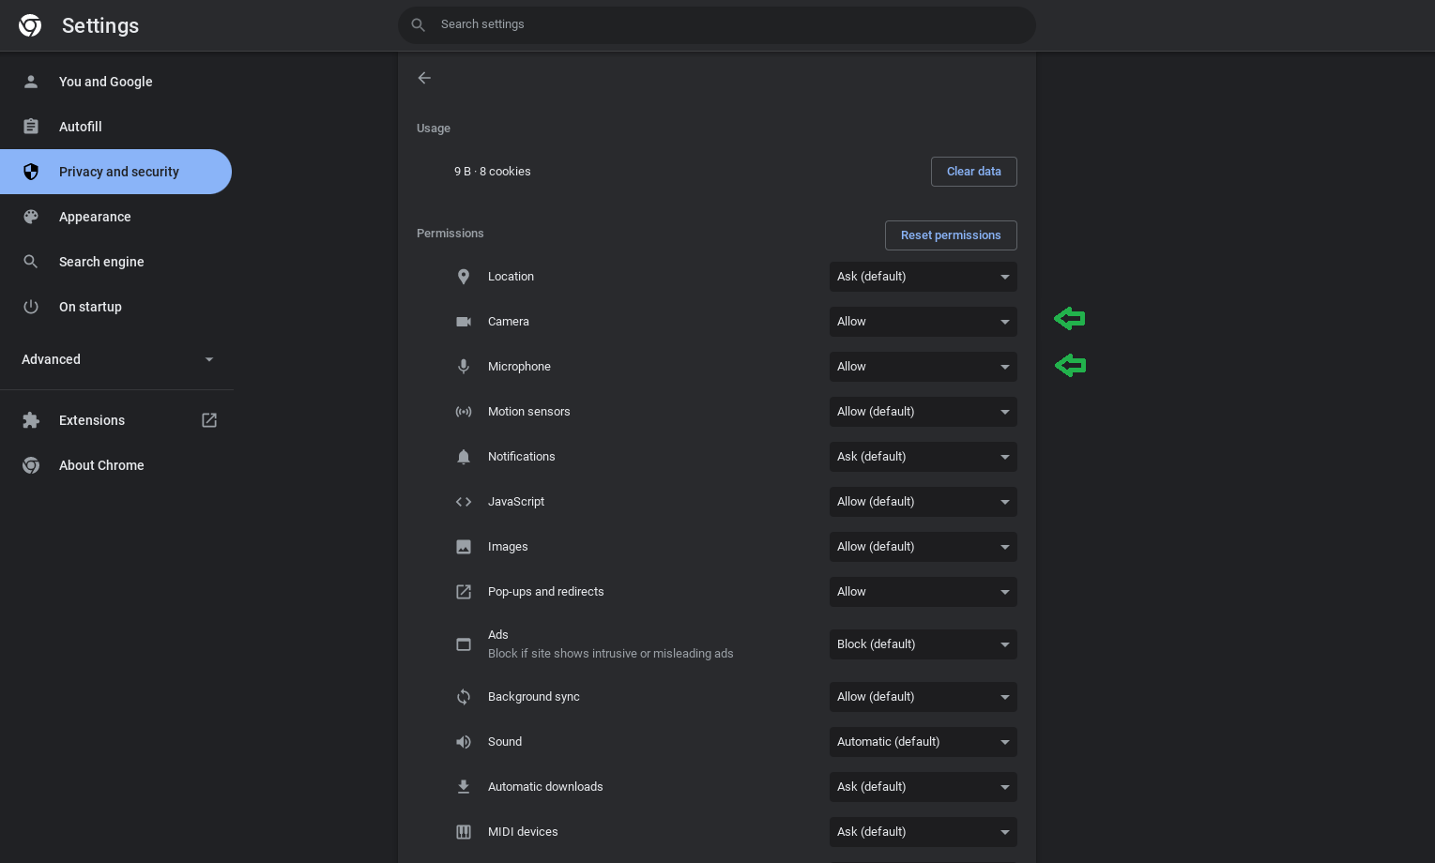Click the Background sync icon

[464, 697]
